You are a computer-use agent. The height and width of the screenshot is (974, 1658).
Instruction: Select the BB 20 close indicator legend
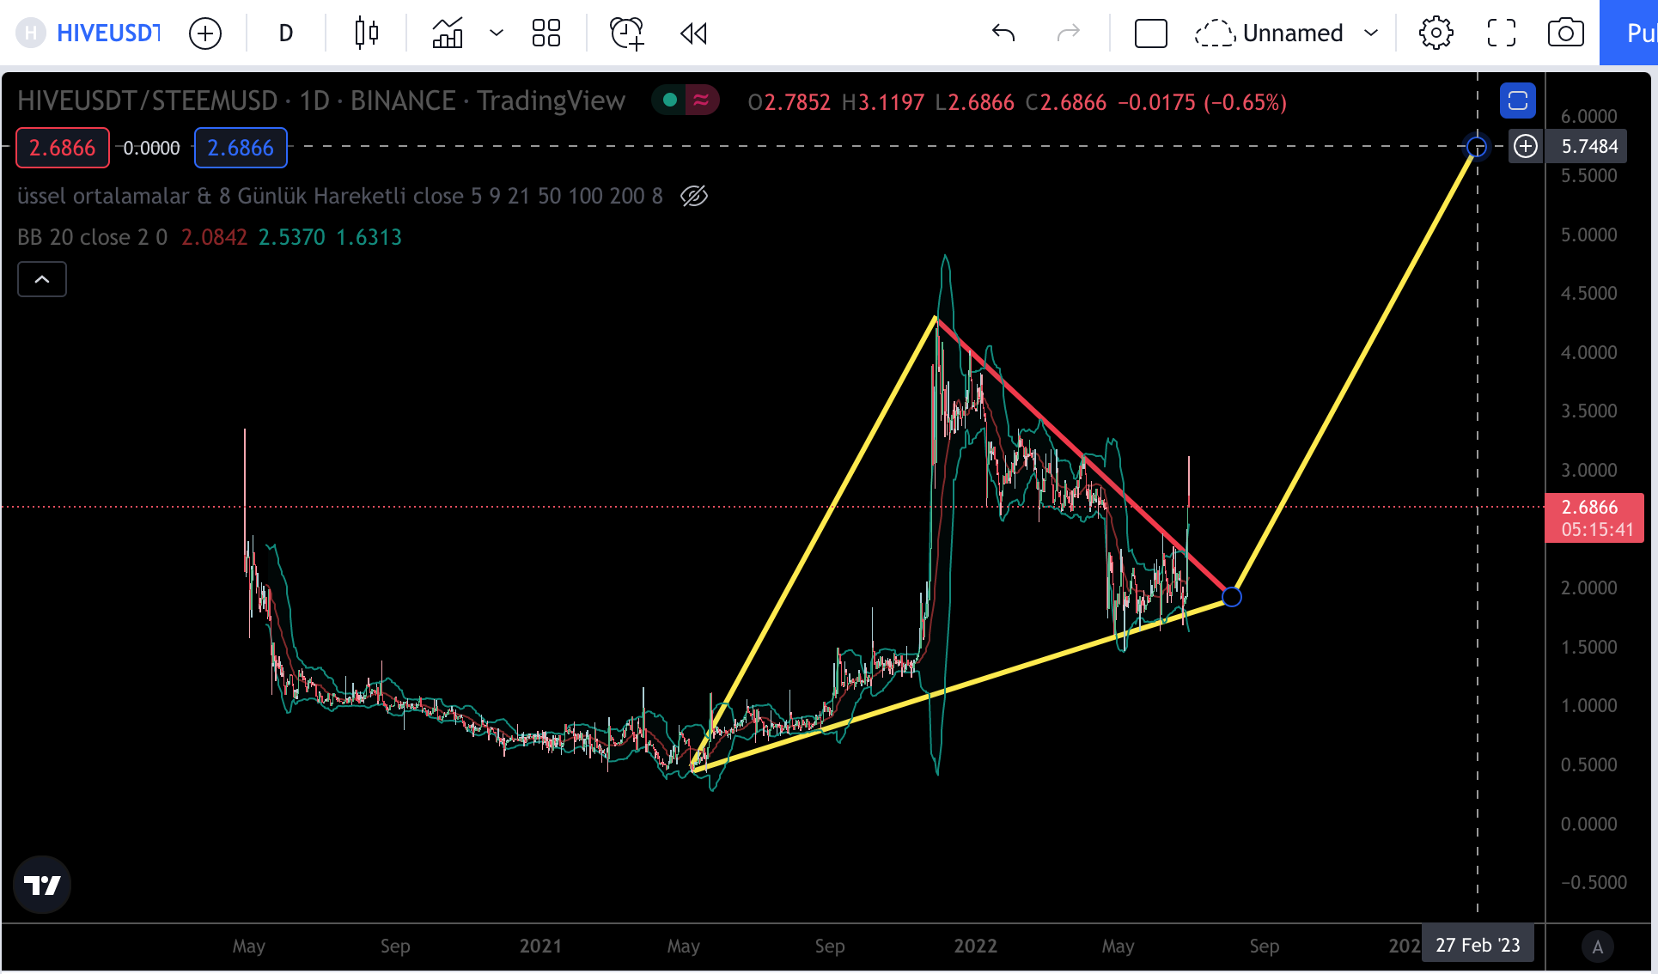tap(93, 237)
